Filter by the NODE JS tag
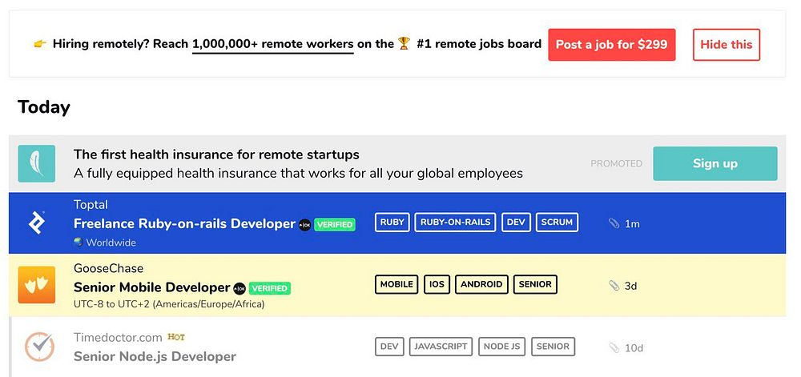The width and height of the screenshot is (801, 377). point(501,347)
